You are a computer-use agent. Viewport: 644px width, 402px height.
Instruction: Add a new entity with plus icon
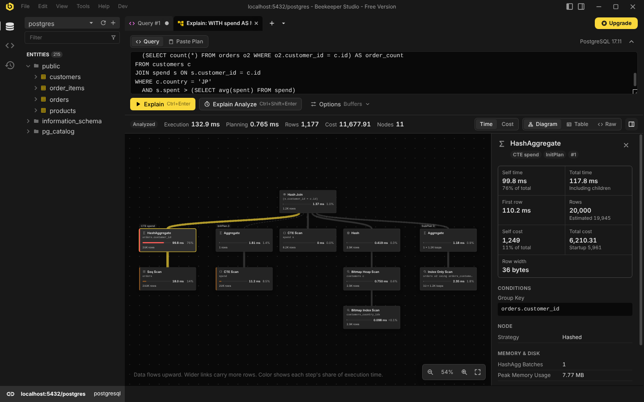[x=113, y=23]
